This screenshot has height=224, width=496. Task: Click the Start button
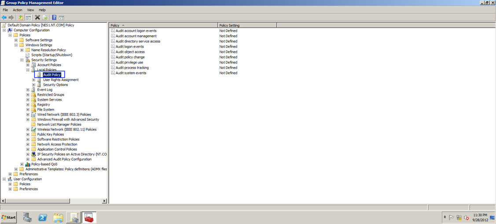coord(9,217)
